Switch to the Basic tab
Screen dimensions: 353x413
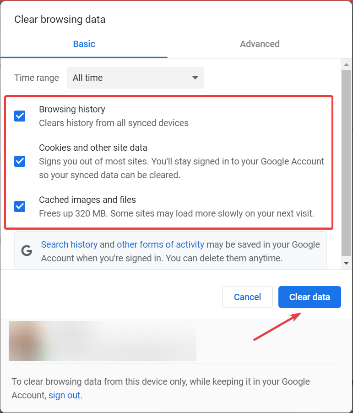[x=84, y=44]
